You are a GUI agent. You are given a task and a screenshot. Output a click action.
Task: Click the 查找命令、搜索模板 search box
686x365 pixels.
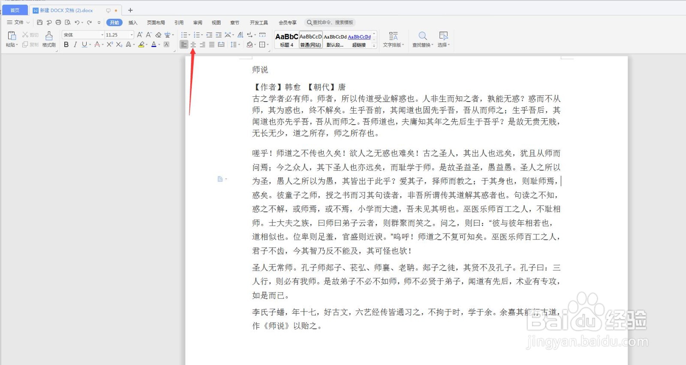pyautogui.click(x=330, y=22)
